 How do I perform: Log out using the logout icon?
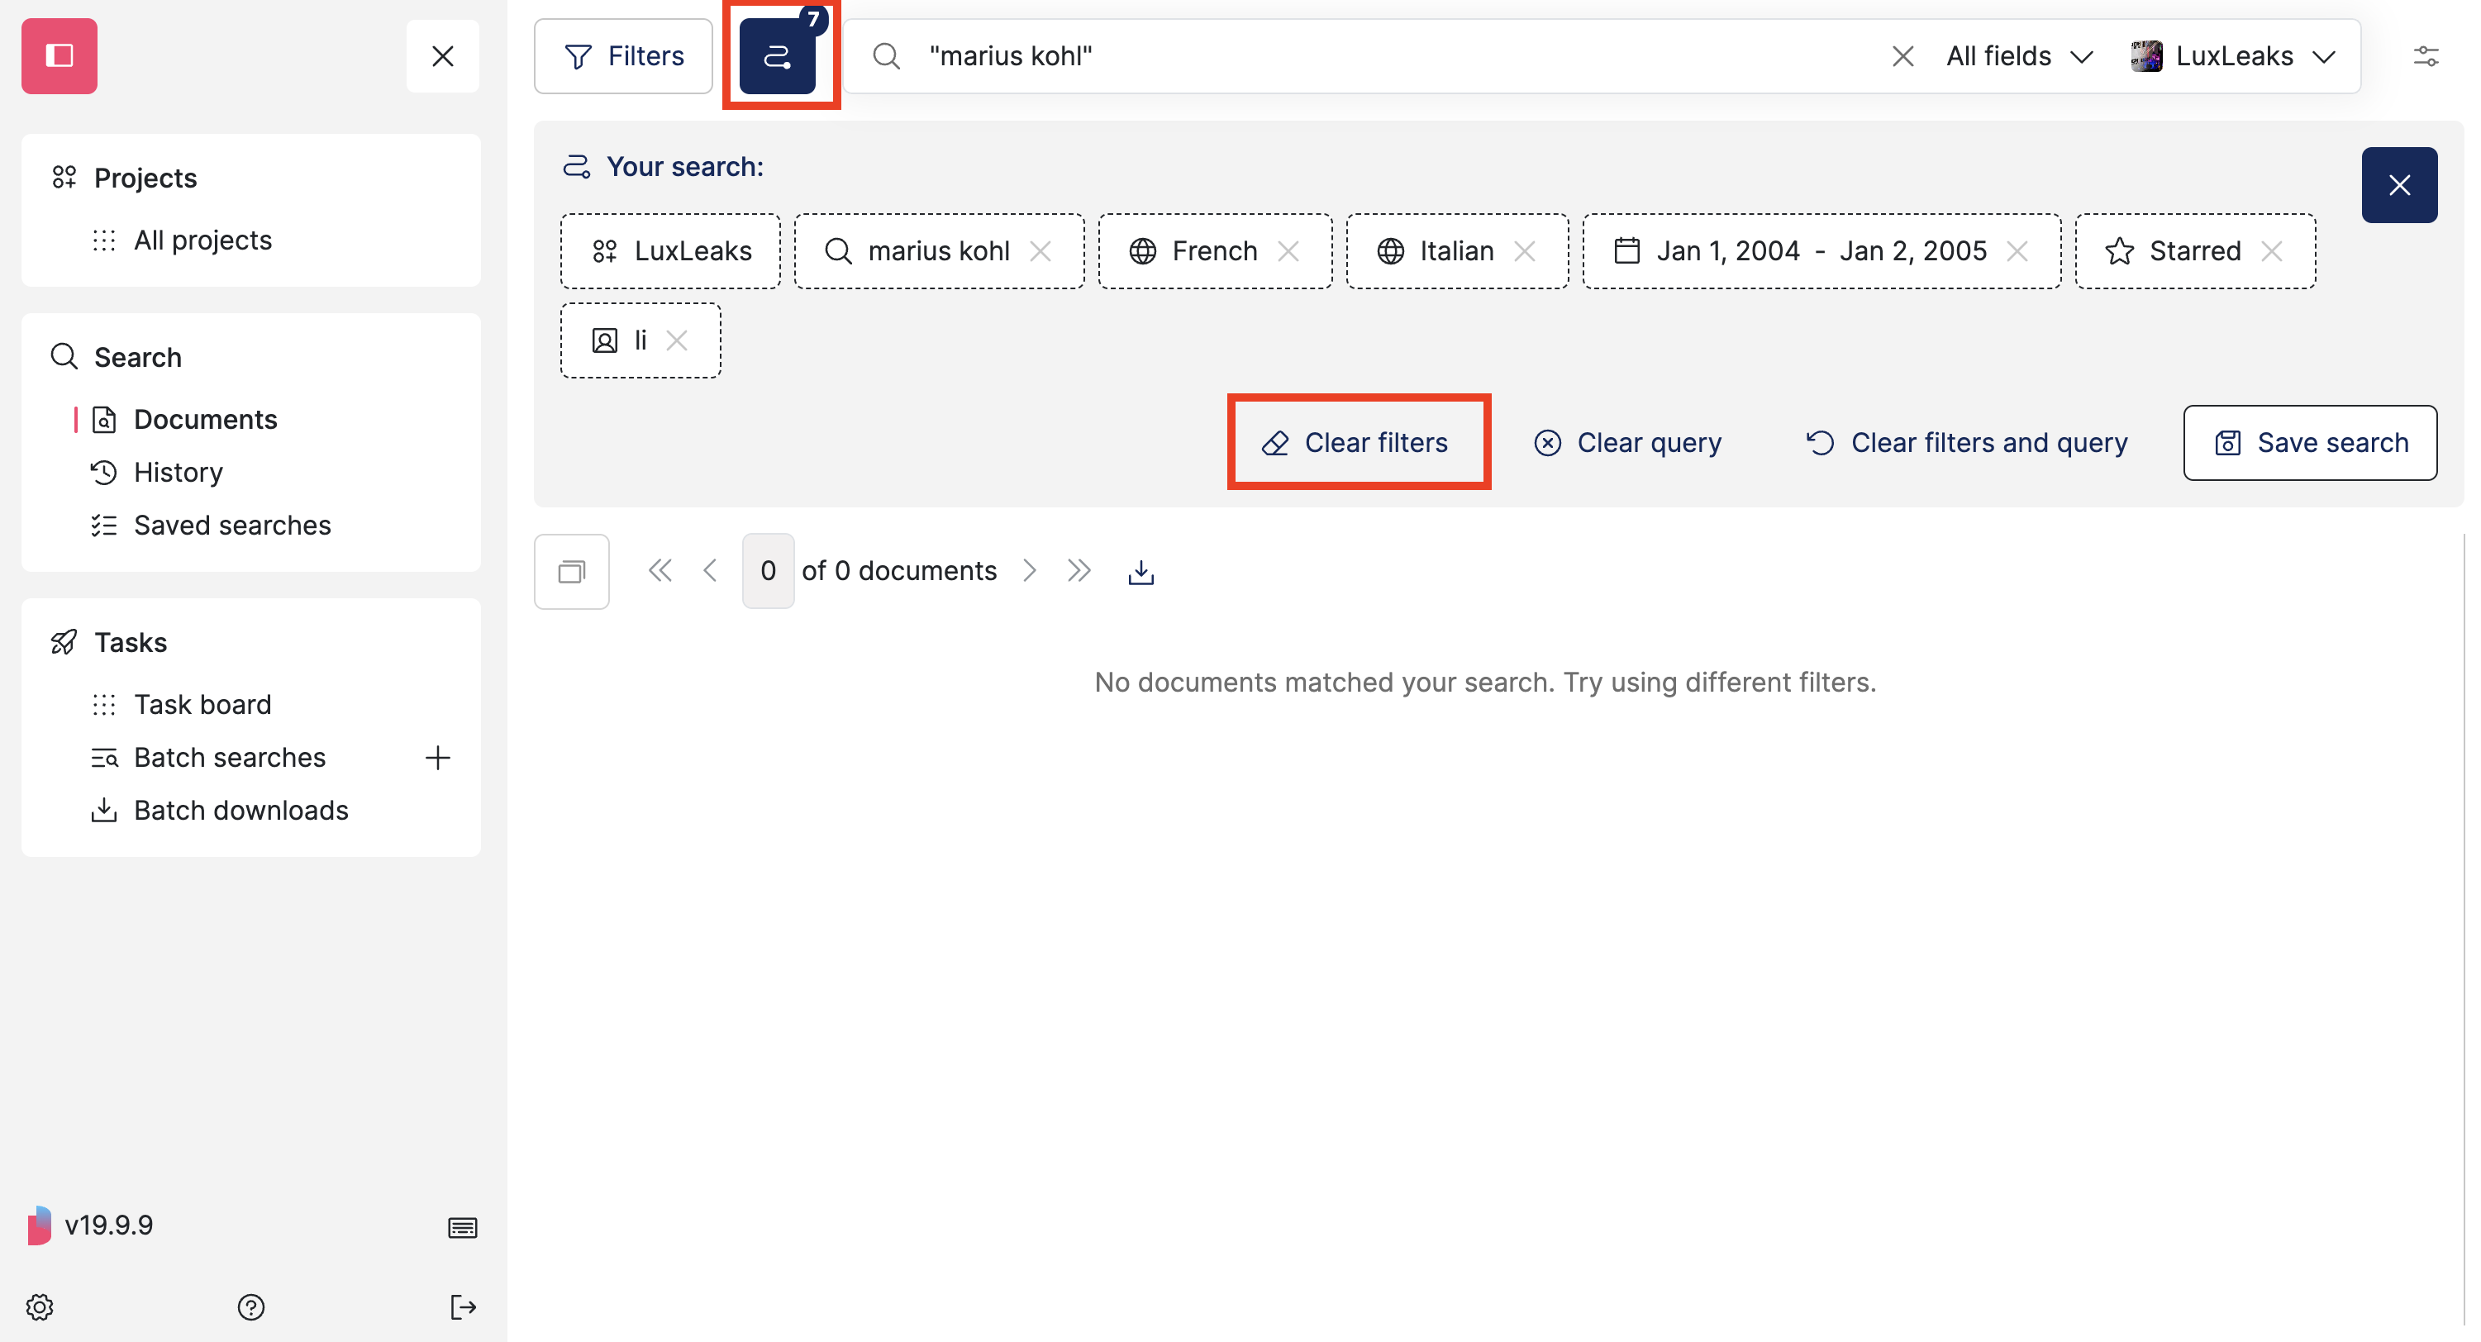coord(462,1307)
